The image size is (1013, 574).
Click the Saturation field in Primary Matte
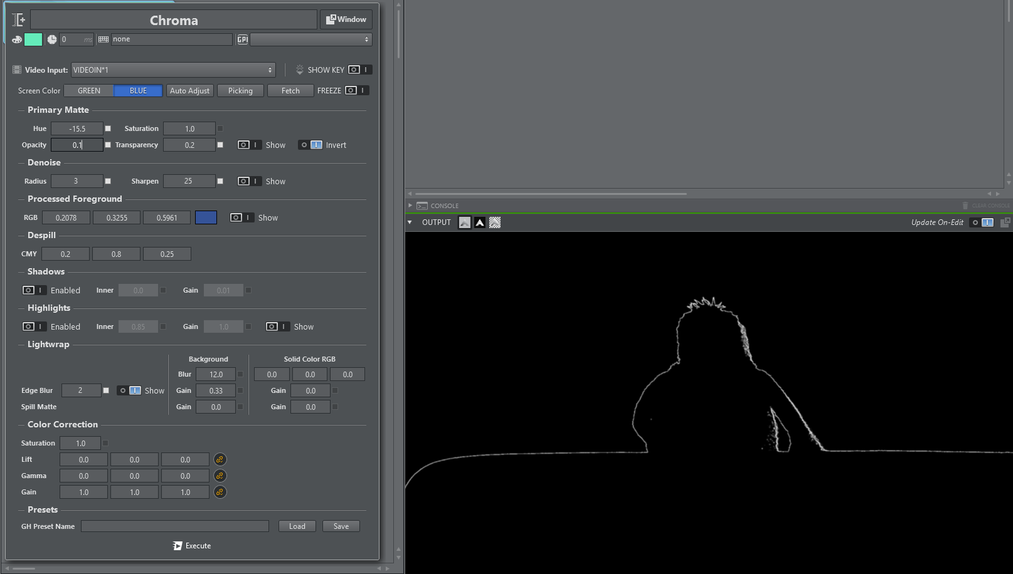tap(189, 128)
